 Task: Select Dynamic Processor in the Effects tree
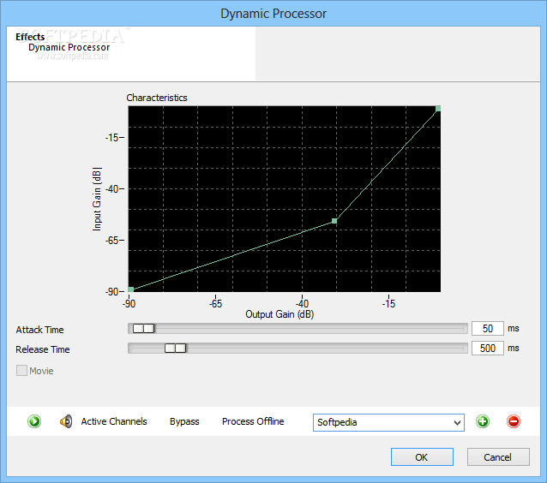pyautogui.click(x=69, y=47)
